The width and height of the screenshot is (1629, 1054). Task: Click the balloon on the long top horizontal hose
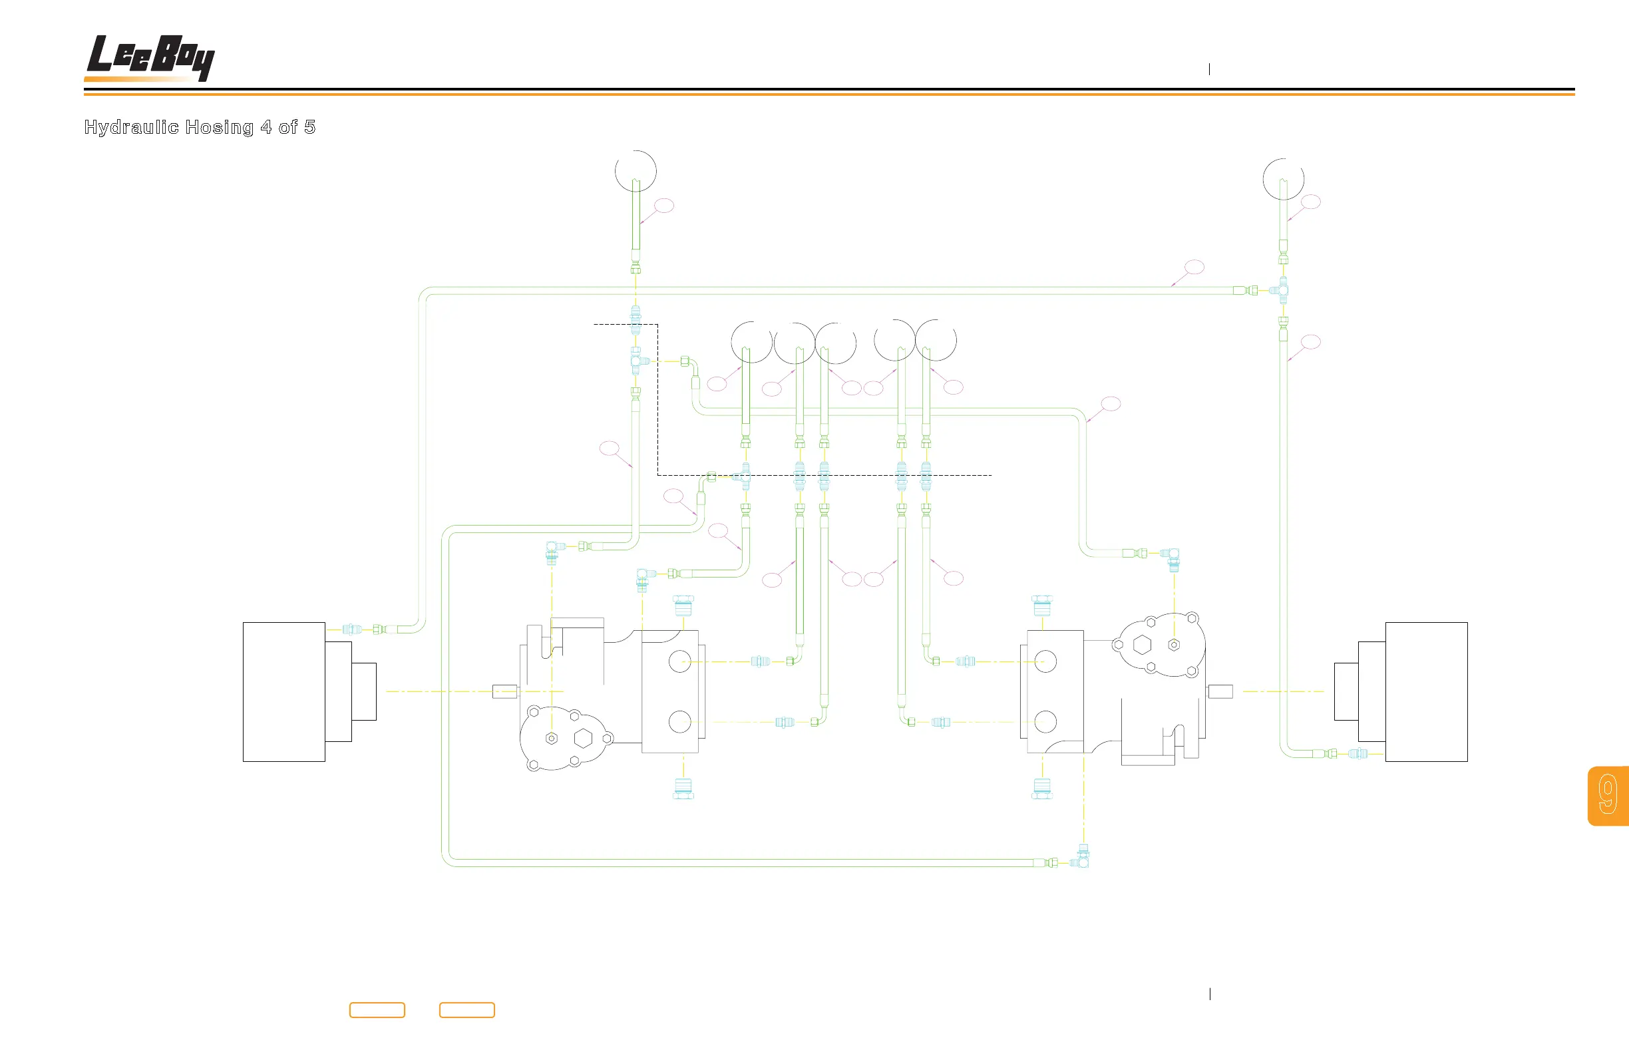point(1194,267)
